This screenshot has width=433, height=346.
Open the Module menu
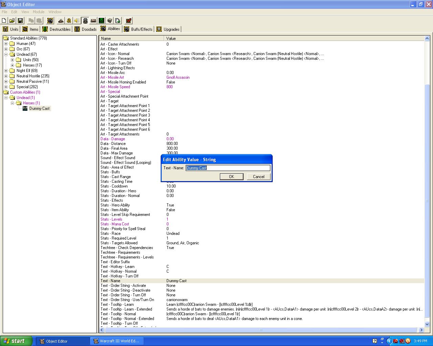39,12
